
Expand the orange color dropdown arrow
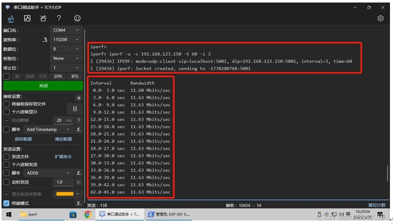point(78,194)
